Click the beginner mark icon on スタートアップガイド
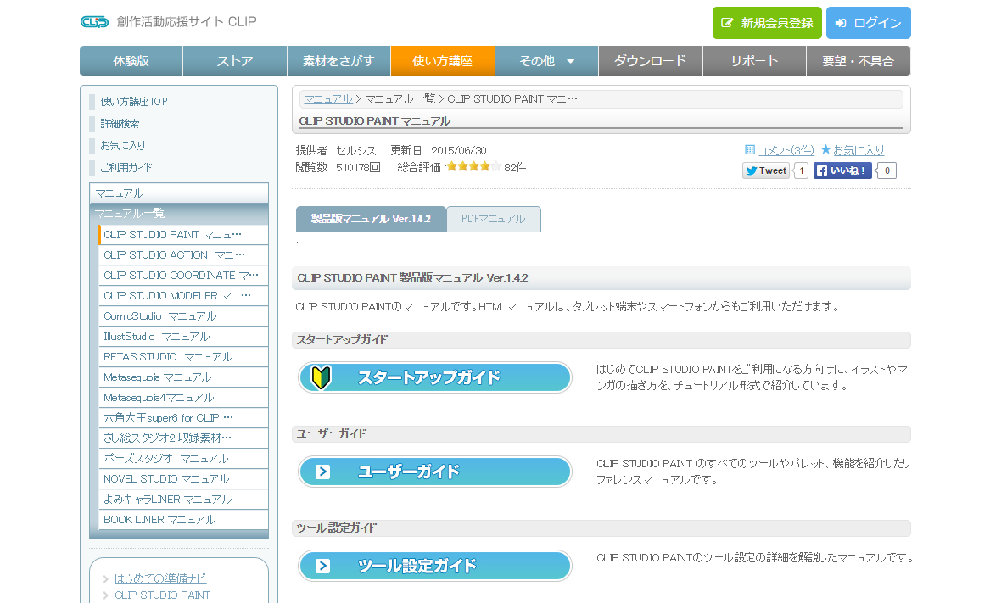 click(x=322, y=377)
